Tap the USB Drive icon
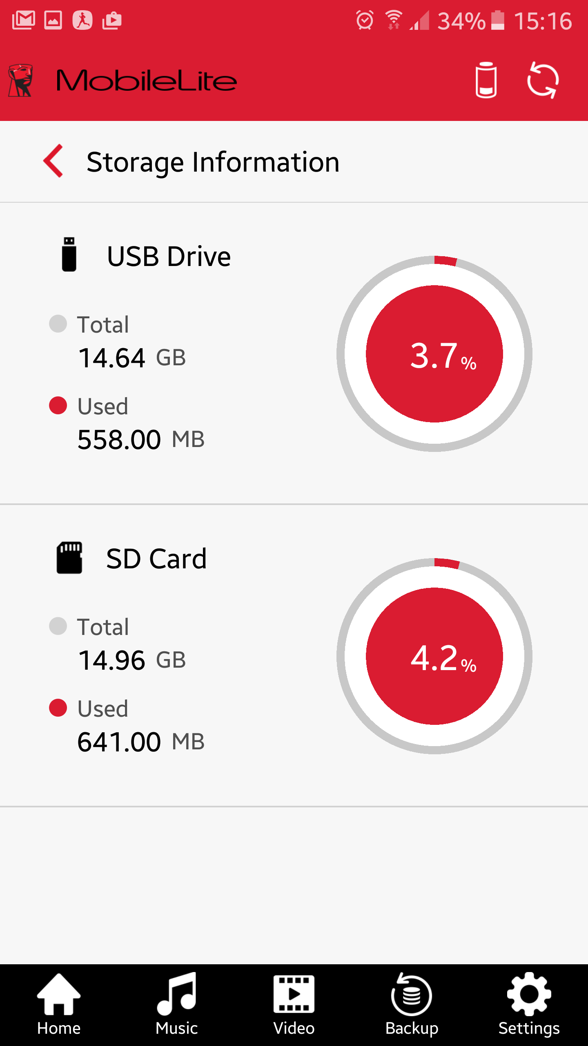This screenshot has height=1046, width=588. [69, 254]
